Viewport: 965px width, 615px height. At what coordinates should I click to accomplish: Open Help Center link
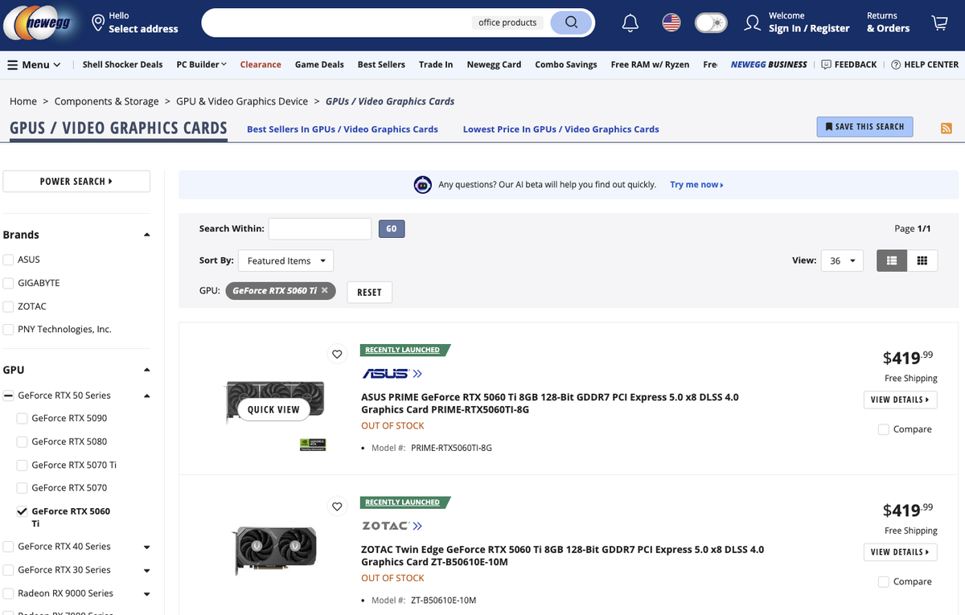tap(925, 64)
